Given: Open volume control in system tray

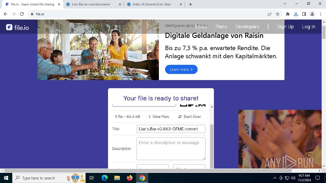Looking at the screenshot, I should (293, 178).
